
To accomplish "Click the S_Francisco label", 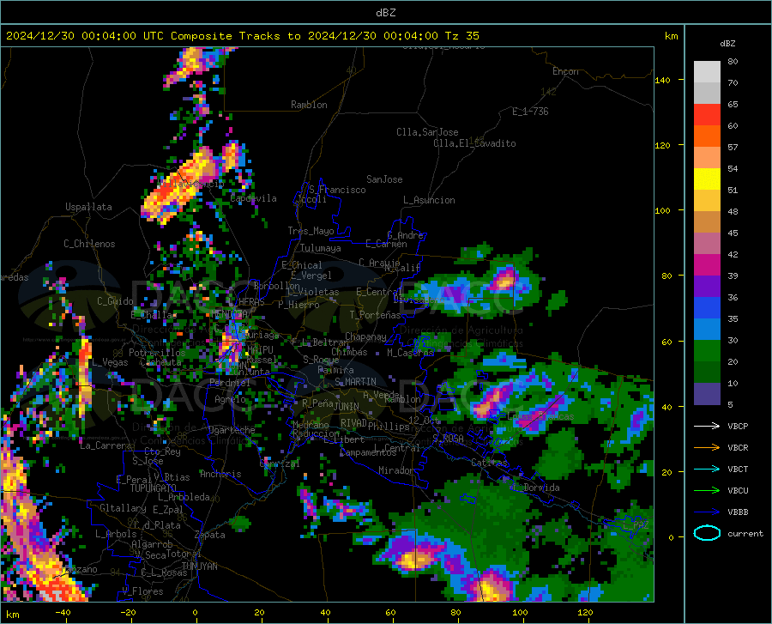I will click(337, 190).
